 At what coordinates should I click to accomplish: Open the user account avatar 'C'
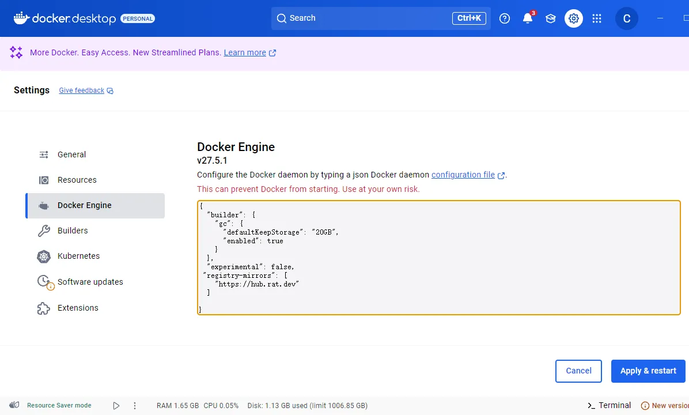tap(627, 18)
